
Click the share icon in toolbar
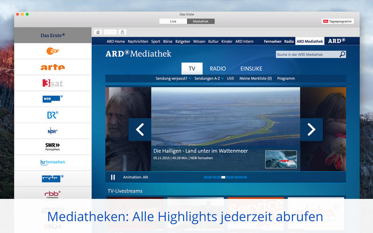point(122,32)
